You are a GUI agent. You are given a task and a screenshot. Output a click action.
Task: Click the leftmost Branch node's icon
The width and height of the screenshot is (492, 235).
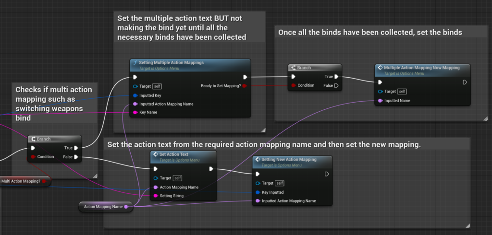(33, 139)
